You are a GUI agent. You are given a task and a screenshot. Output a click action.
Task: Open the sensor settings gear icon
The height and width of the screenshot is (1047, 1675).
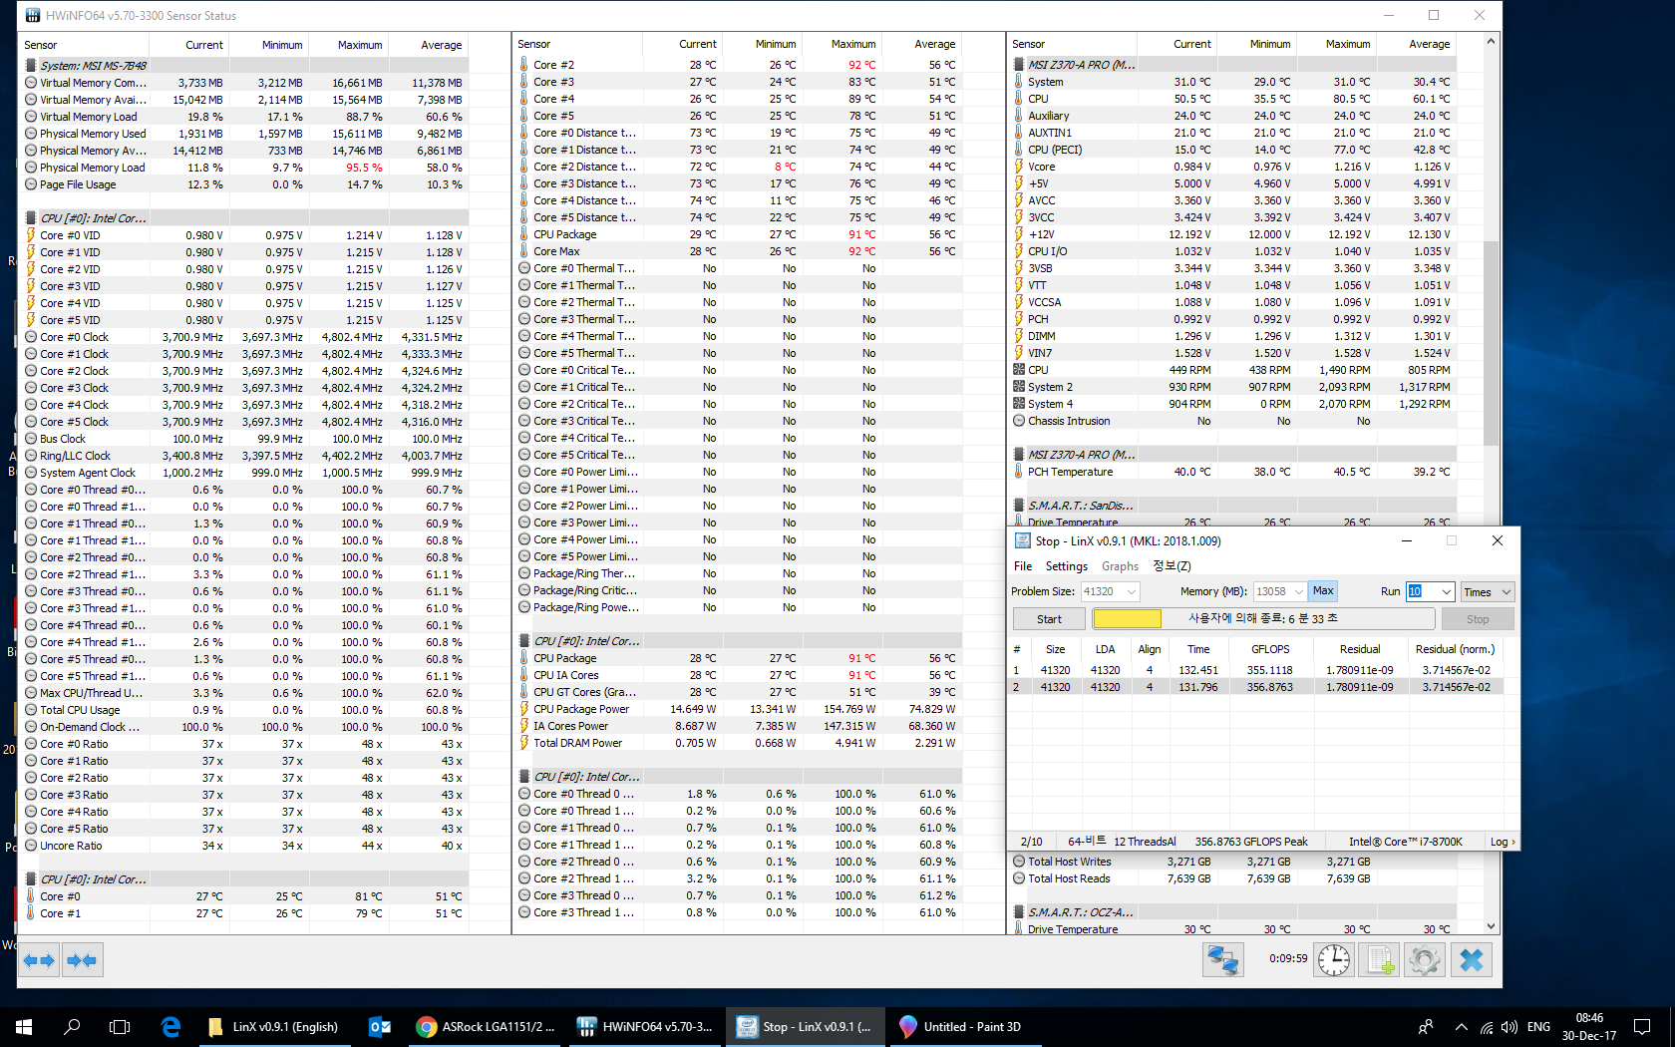[1425, 960]
